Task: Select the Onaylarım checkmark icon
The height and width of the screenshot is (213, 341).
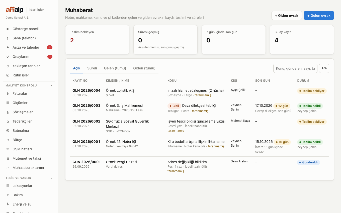Action: [8, 57]
